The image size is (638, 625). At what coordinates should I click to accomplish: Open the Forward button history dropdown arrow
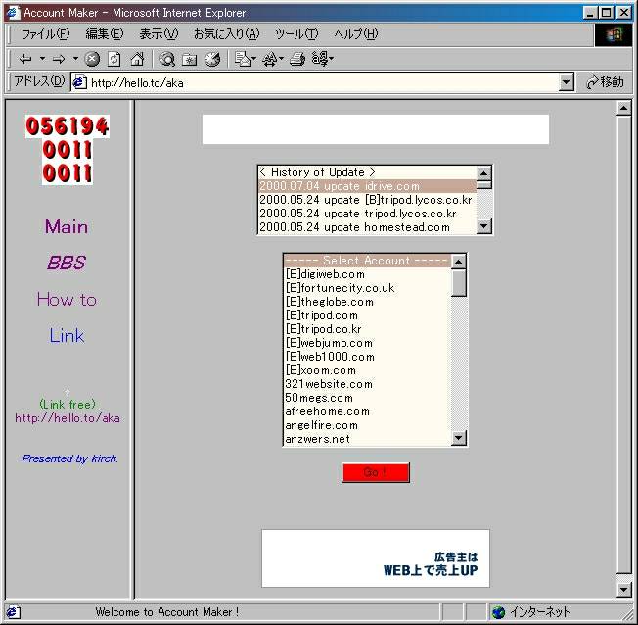pos(75,59)
